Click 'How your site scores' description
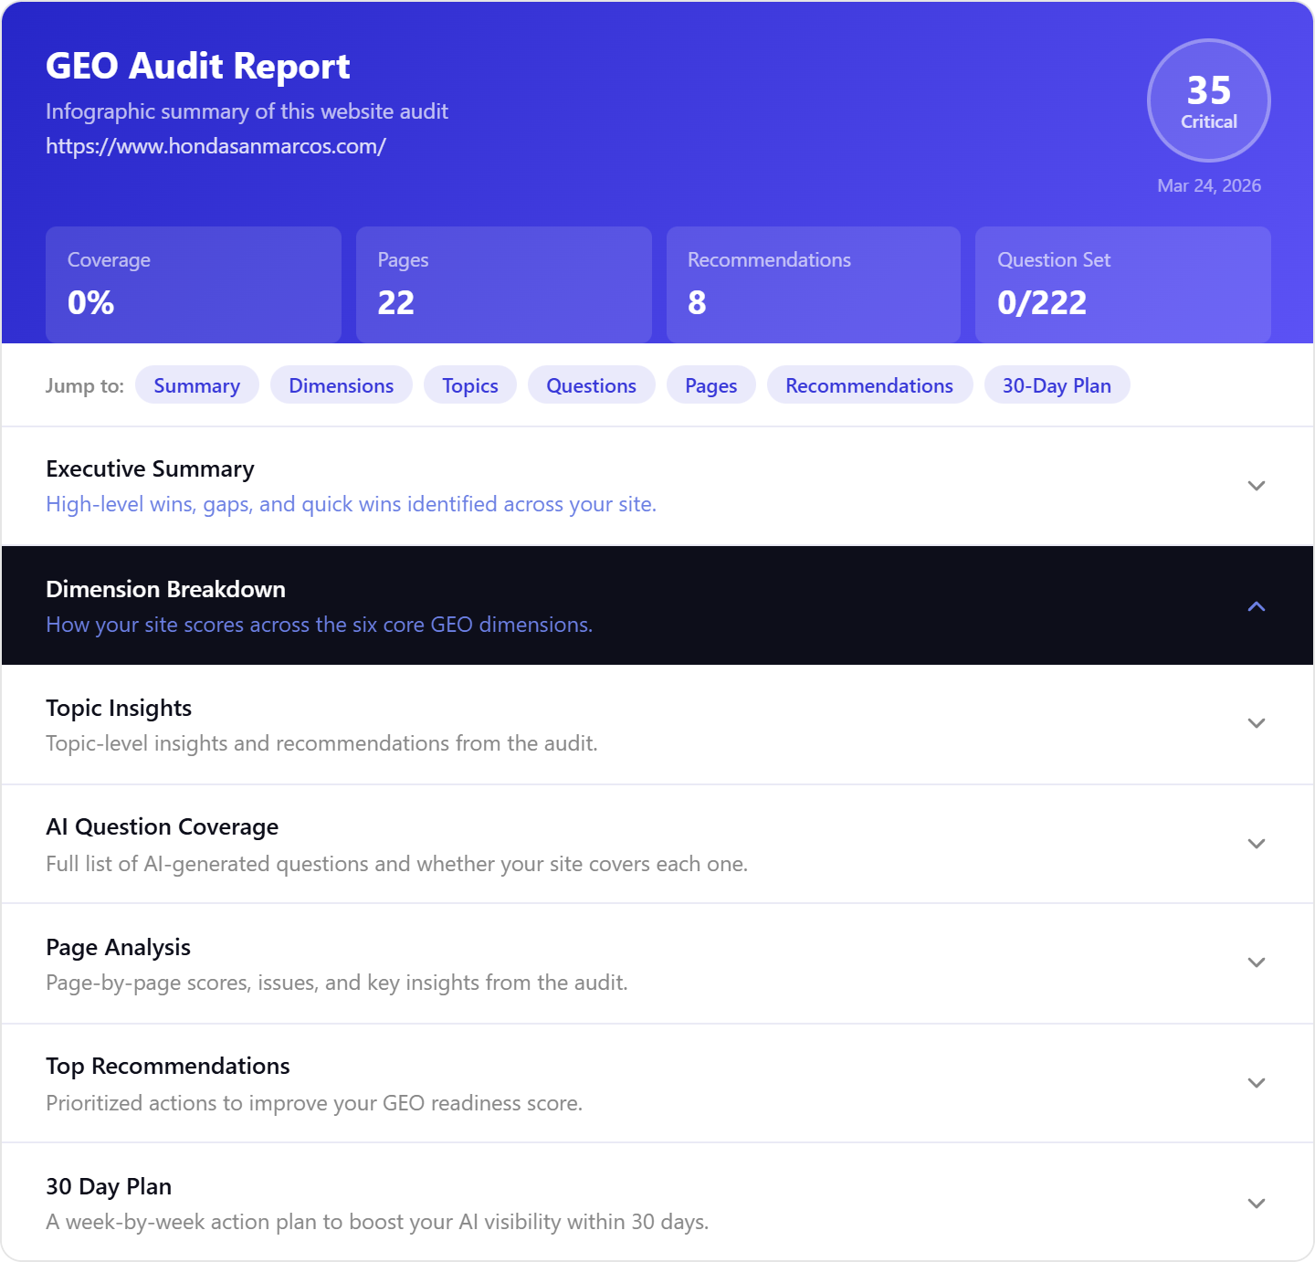The image size is (1315, 1262). 320,625
